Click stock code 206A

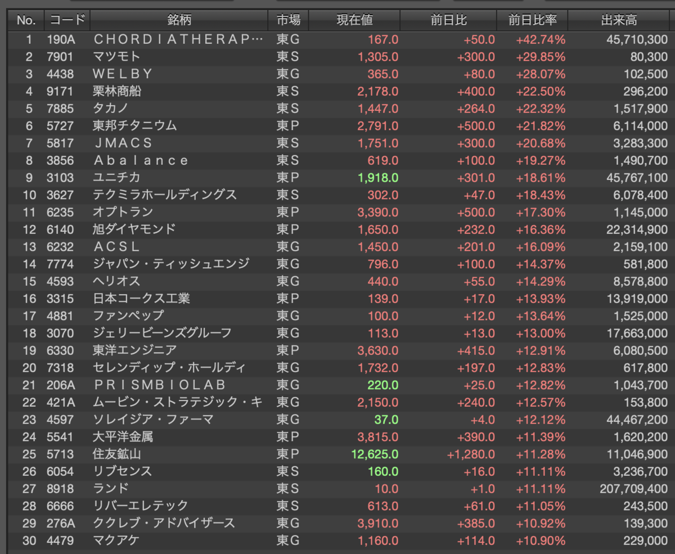pos(60,385)
